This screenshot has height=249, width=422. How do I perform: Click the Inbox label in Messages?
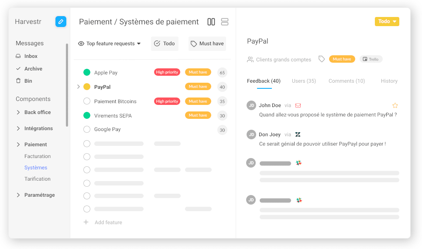click(31, 56)
